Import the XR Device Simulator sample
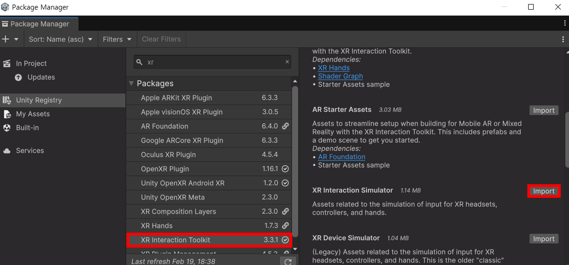 [x=544, y=239]
